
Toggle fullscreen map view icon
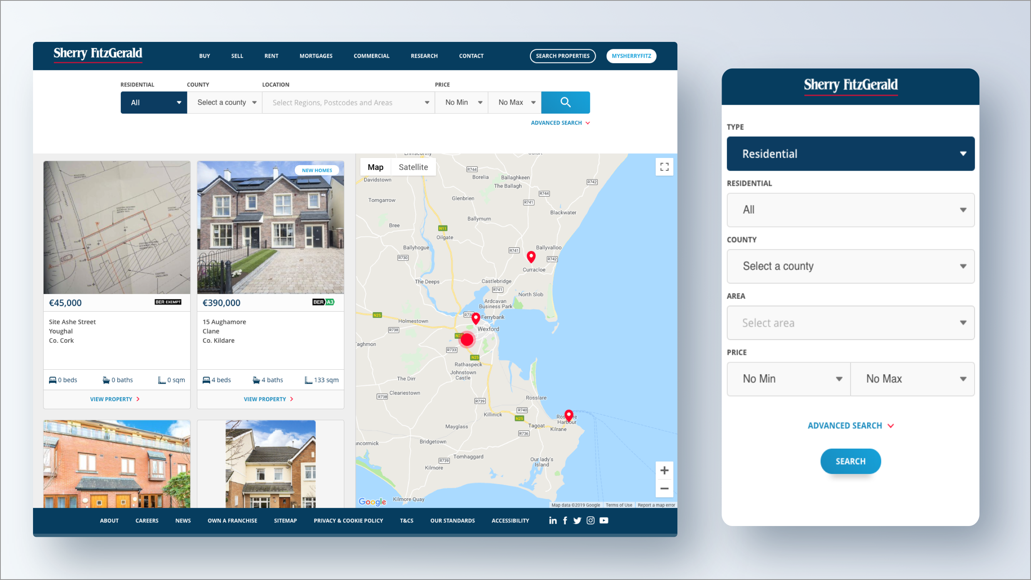[x=664, y=167]
